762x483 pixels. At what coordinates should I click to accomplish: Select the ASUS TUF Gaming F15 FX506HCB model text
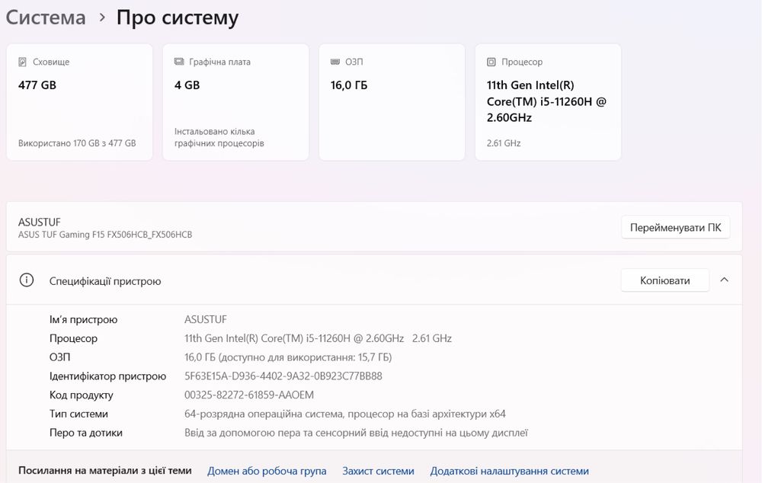click(x=105, y=235)
